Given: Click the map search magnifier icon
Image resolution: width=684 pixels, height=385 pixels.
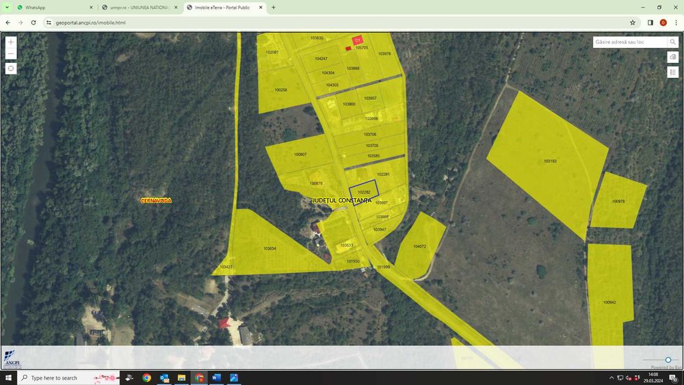Looking at the screenshot, I should 672,42.
